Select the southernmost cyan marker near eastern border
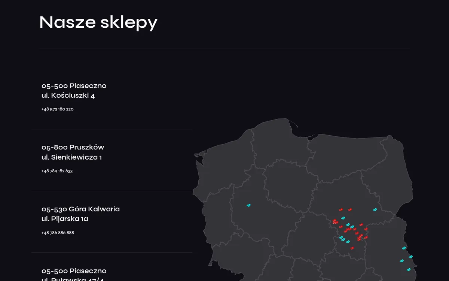Screen dimensions: 449x281 tap(408, 269)
